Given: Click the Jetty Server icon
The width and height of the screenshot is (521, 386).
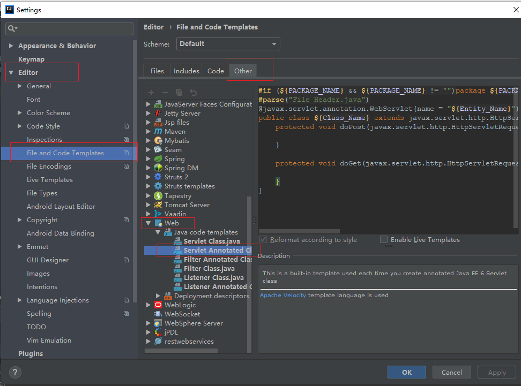Looking at the screenshot, I should 158,113.
